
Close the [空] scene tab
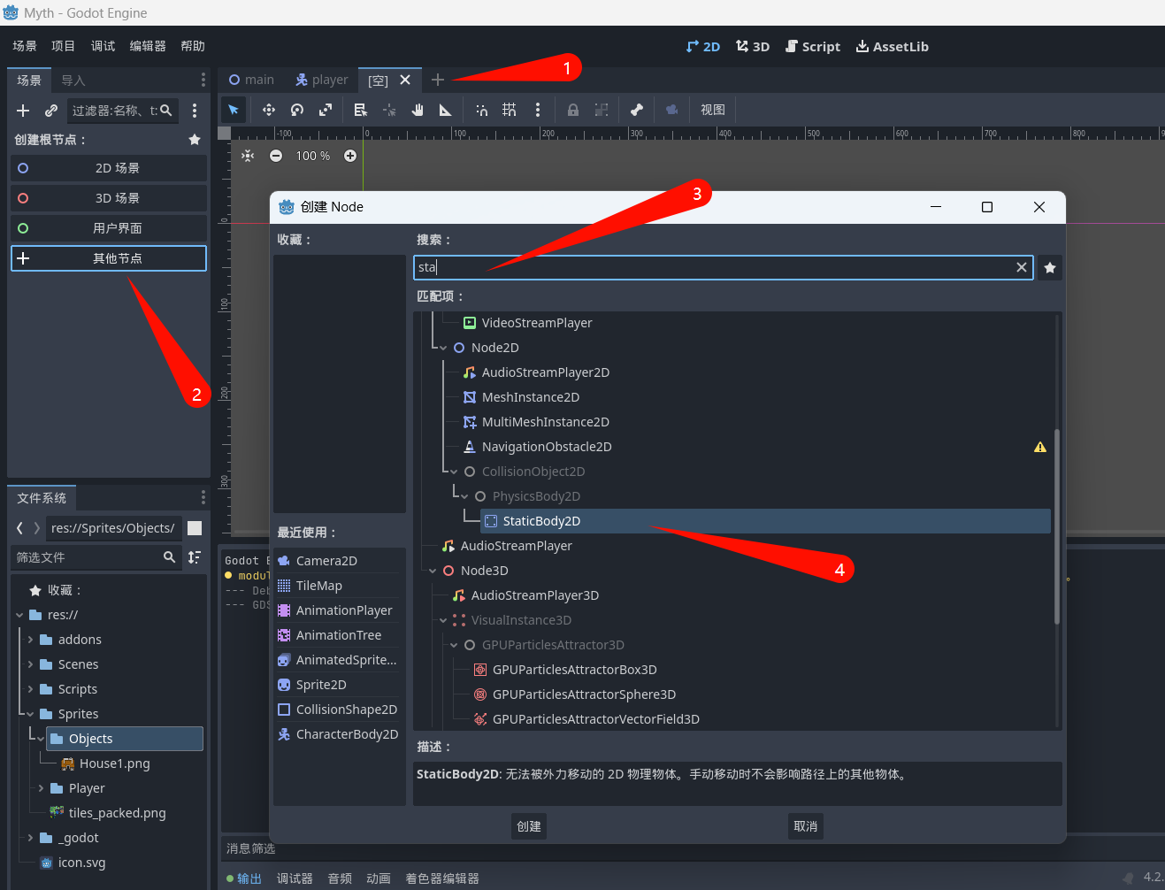point(405,80)
